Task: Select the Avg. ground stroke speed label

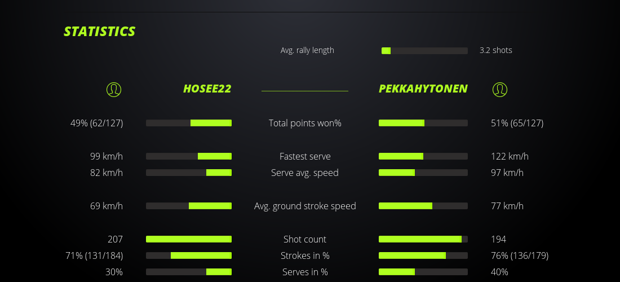Action: coord(305,206)
